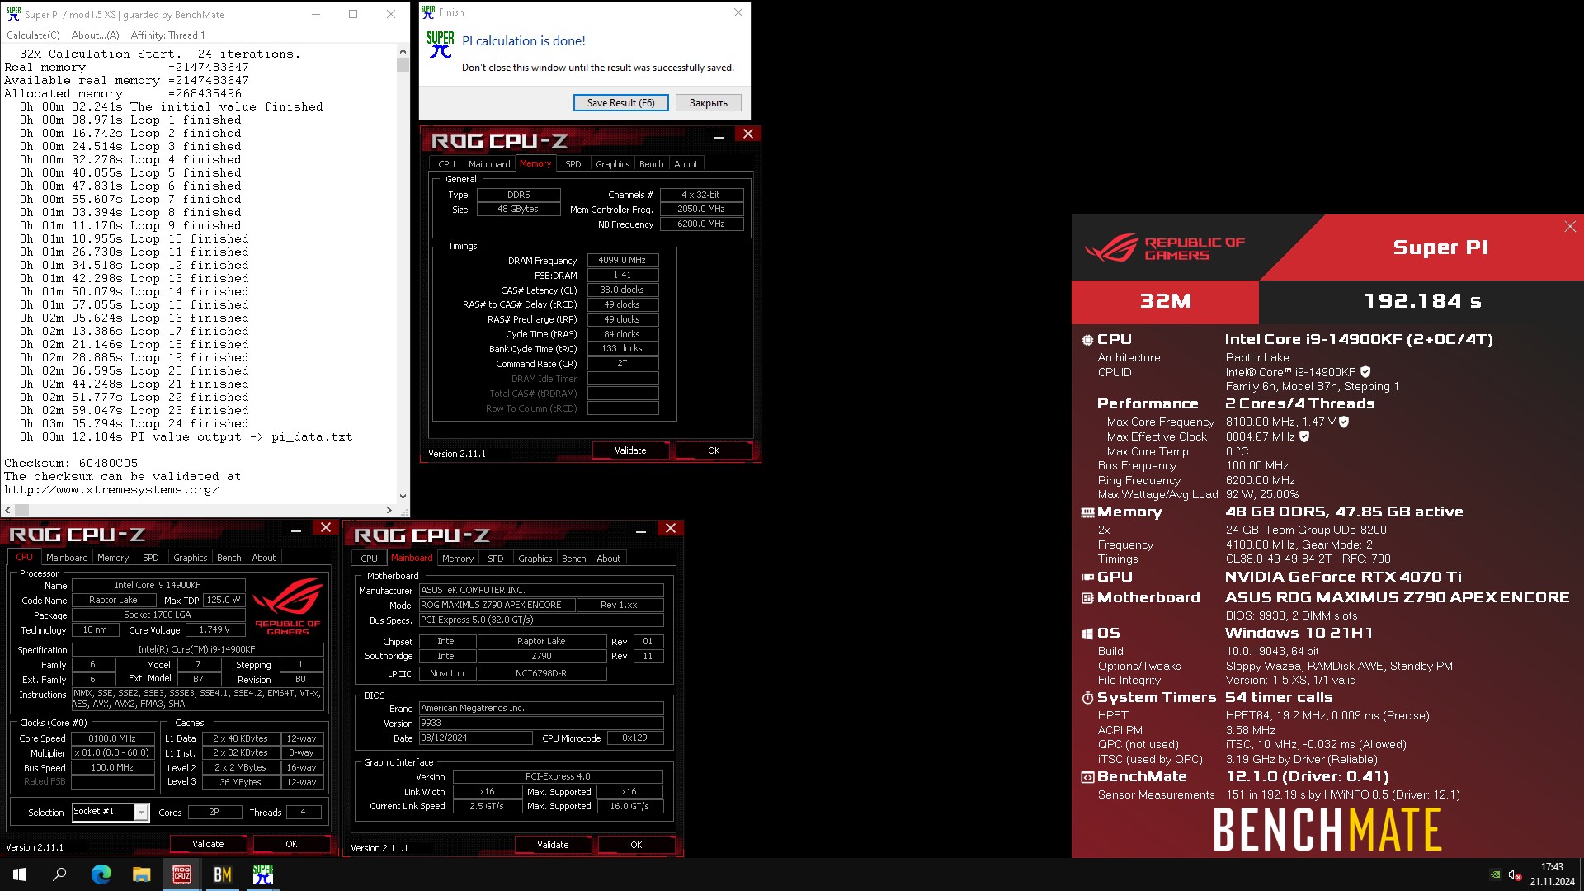Screen dimensions: 1584x891
Task: Click the OS Windows icon in BenchMate
Action: coord(1087,634)
